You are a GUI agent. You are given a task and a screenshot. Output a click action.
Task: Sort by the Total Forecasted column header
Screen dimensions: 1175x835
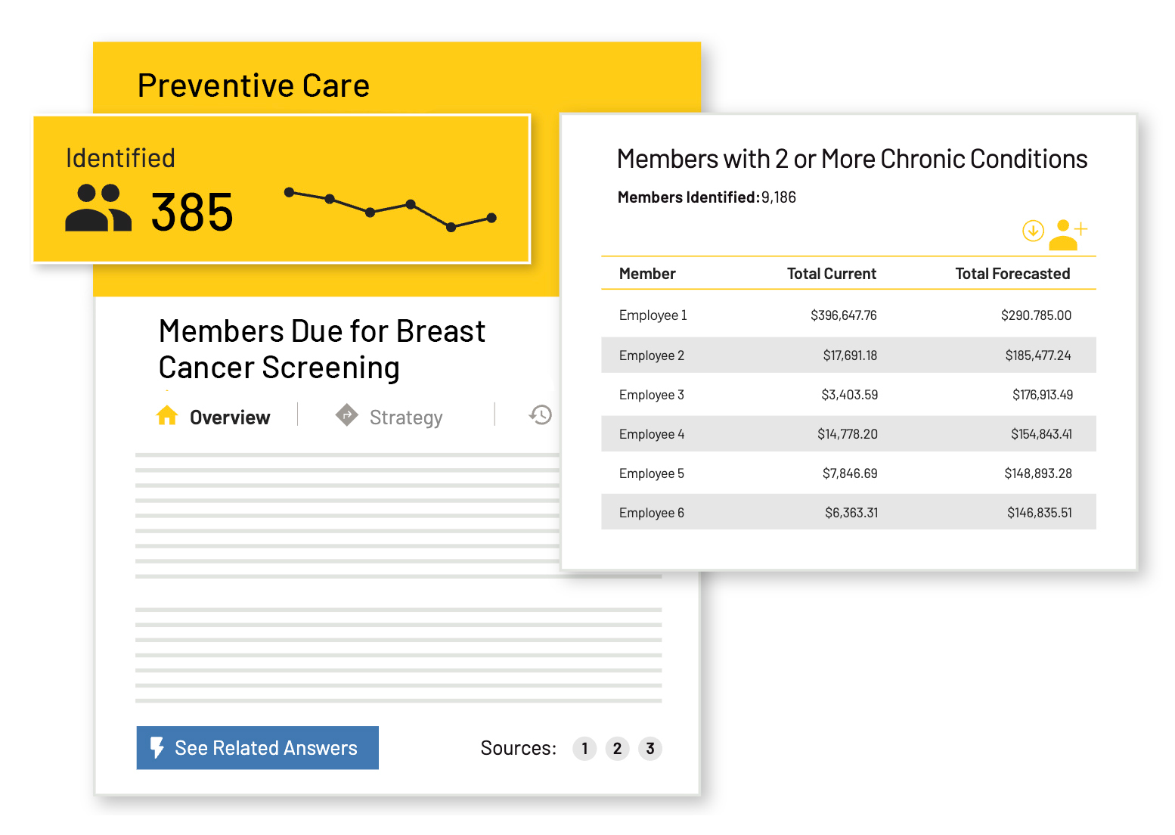coord(1012,273)
